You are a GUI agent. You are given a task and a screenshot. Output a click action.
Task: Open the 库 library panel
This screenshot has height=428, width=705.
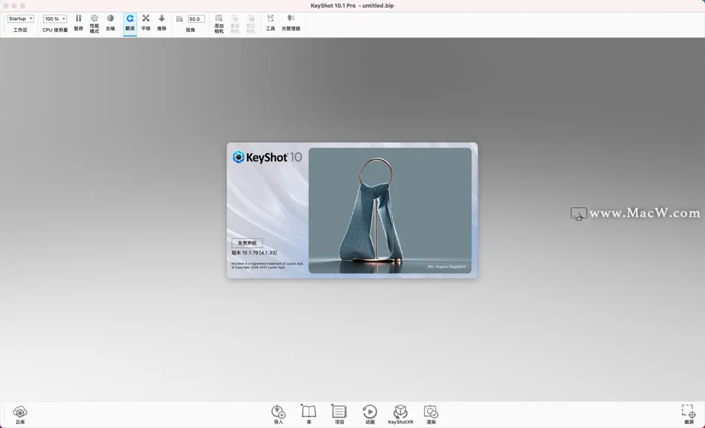coord(309,414)
